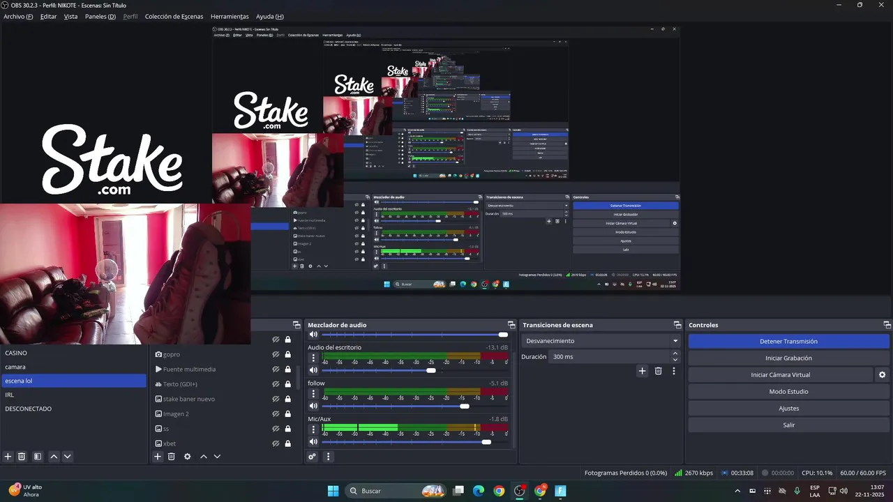Enable Modo Estudio
The image size is (893, 502).
[x=788, y=392]
